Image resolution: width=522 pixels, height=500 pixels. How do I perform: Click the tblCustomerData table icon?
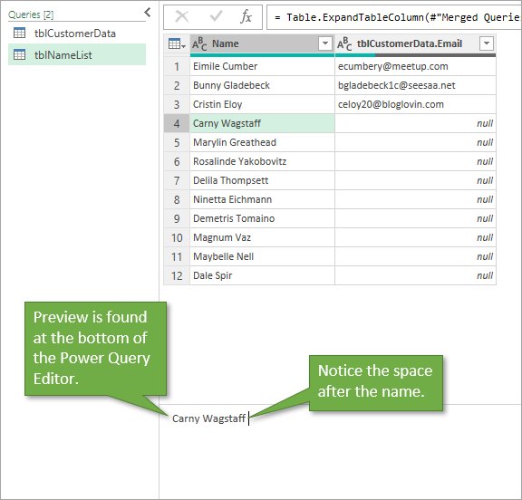[x=19, y=33]
